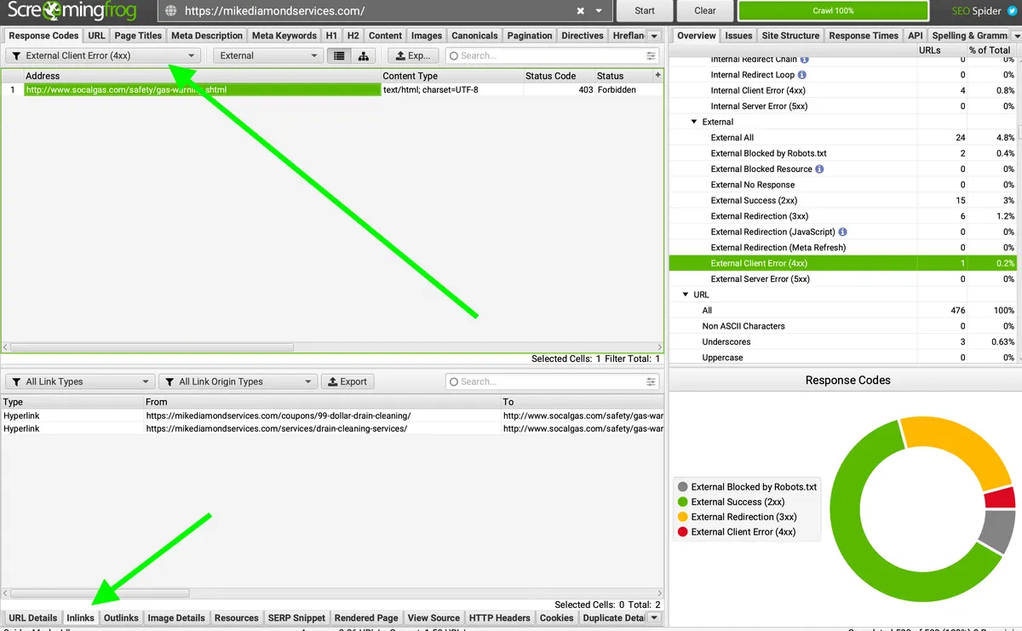
Task: Open Twitter icon next to SEO Spider
Action: 1012,11
